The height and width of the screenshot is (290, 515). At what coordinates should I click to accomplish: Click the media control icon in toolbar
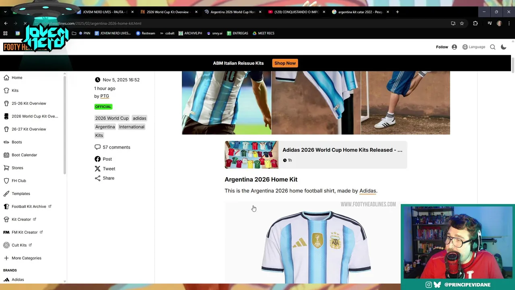click(x=490, y=23)
